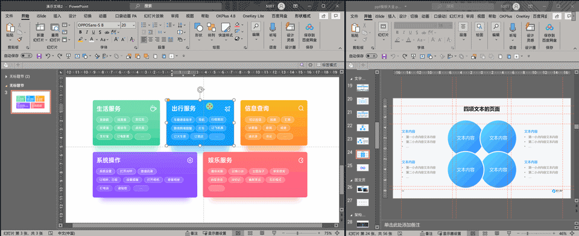The image size is (579, 236).
Task: Click 显示器设置 in left status bar
Action: pos(214,233)
